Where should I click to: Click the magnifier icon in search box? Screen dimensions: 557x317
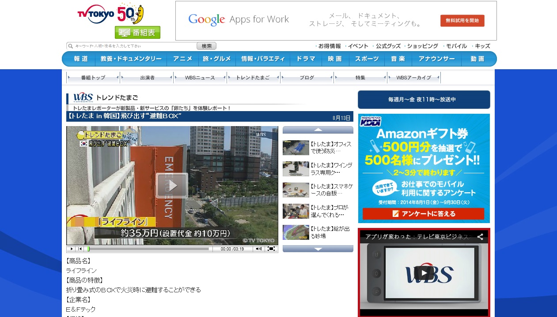pos(70,46)
